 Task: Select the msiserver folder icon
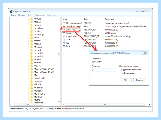[x=32, y=88]
